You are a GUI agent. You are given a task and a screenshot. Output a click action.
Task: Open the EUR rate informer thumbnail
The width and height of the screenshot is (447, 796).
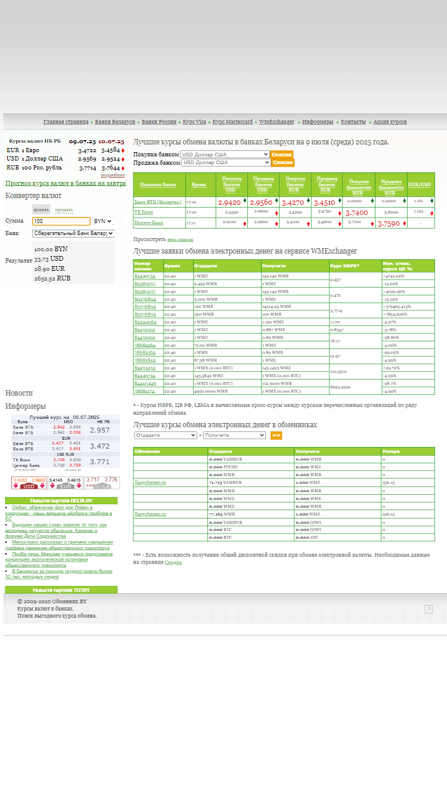tap(65, 483)
